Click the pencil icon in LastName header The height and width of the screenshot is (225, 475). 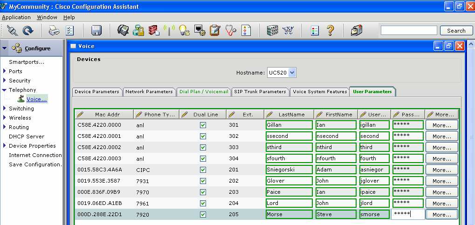pos(269,115)
